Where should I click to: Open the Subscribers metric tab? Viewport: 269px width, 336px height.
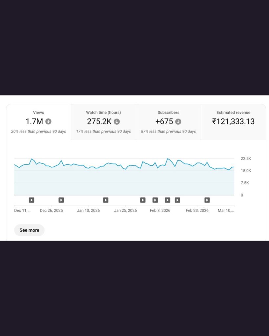coord(168,122)
